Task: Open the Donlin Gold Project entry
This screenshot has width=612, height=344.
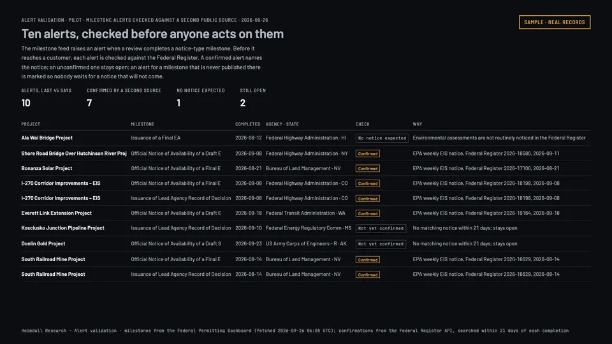Action: pyautogui.click(x=43, y=243)
